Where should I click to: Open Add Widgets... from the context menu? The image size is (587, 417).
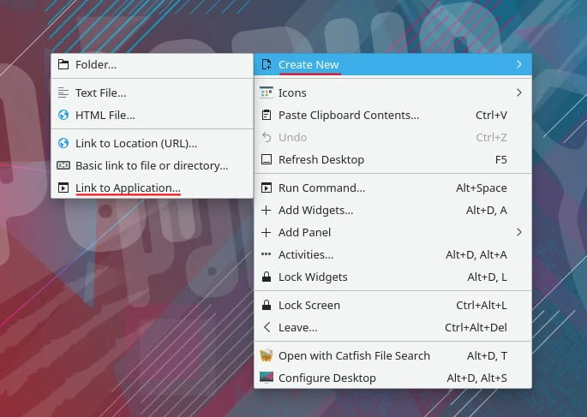click(x=315, y=210)
